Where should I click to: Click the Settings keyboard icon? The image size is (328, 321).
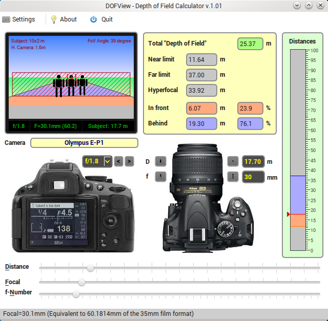tap(6, 19)
